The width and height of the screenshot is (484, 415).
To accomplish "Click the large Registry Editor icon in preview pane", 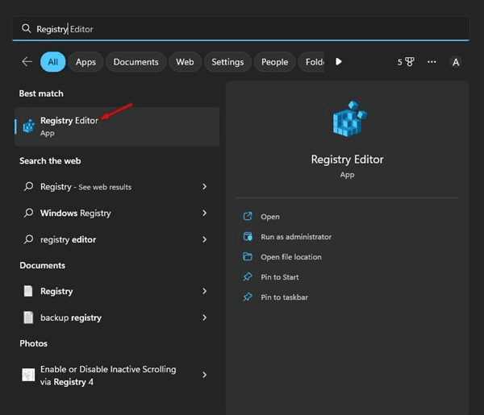I will click(349, 118).
